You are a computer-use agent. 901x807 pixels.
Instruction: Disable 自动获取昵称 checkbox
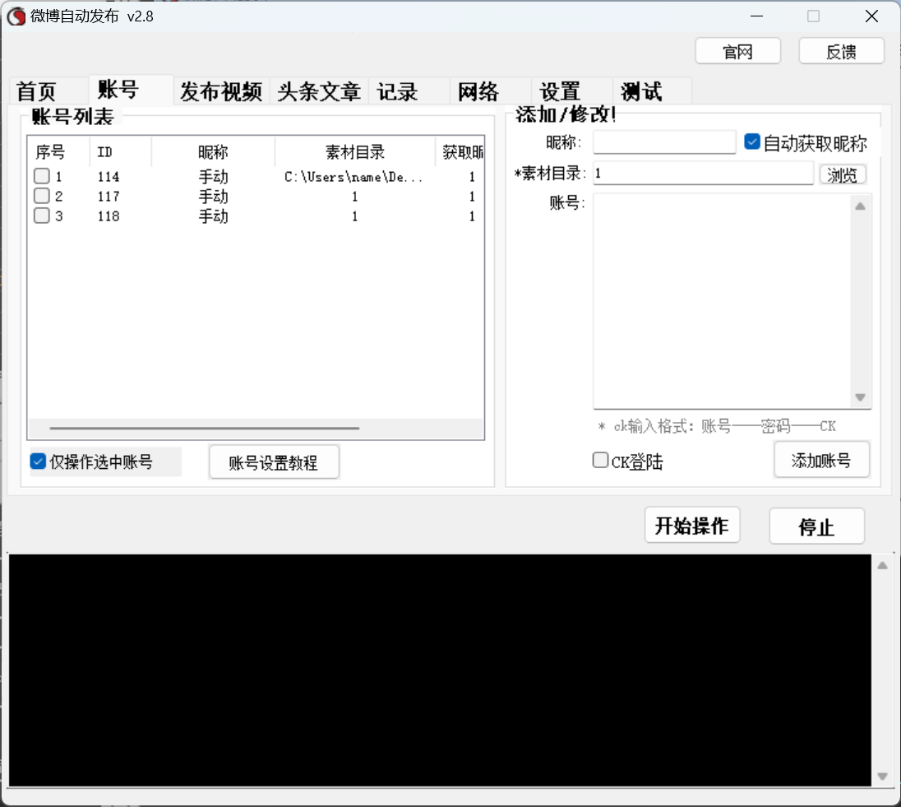(x=752, y=142)
